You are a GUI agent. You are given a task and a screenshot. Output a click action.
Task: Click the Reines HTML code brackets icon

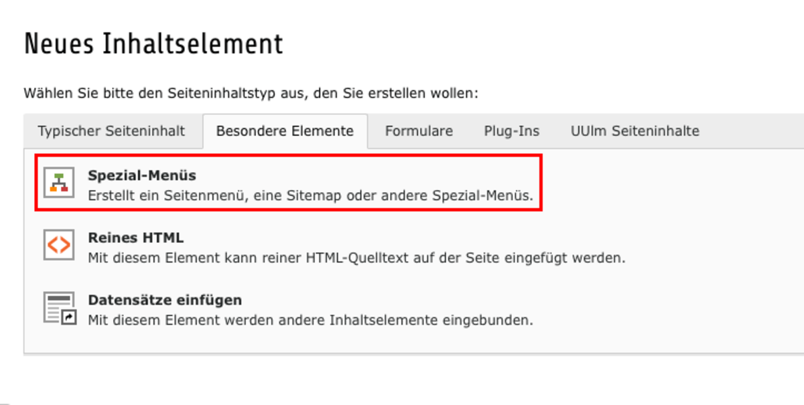pyautogui.click(x=60, y=245)
